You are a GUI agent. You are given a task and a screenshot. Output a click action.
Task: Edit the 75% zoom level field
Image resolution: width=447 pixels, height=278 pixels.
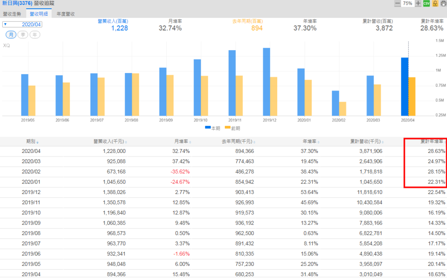pyautogui.click(x=408, y=3)
